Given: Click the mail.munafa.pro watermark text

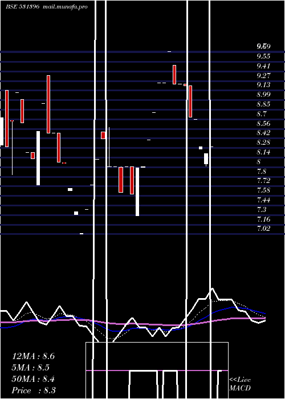Looking at the screenshot, I should click(x=64, y=7).
